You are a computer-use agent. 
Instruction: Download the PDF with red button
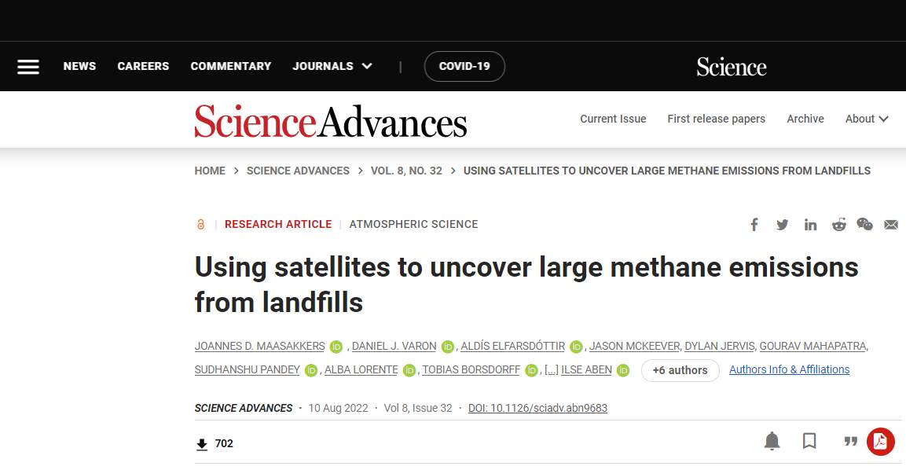point(881,442)
